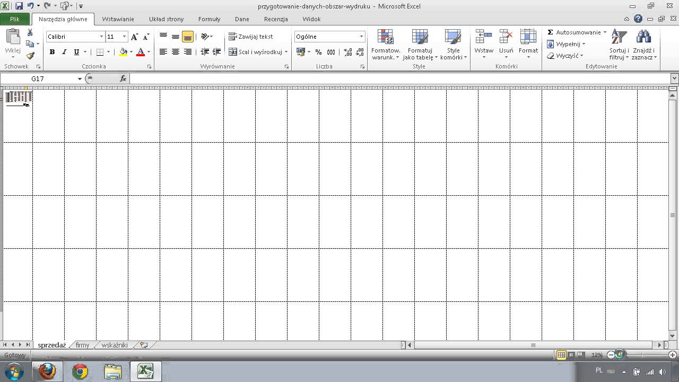The height and width of the screenshot is (382, 679).
Task: Apply thousands separator (000) style
Action: pos(331,52)
